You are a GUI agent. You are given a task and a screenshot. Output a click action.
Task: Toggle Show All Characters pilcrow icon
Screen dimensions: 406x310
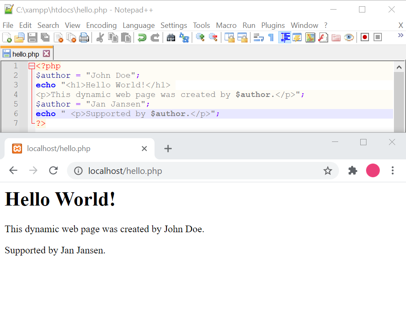[271, 37]
